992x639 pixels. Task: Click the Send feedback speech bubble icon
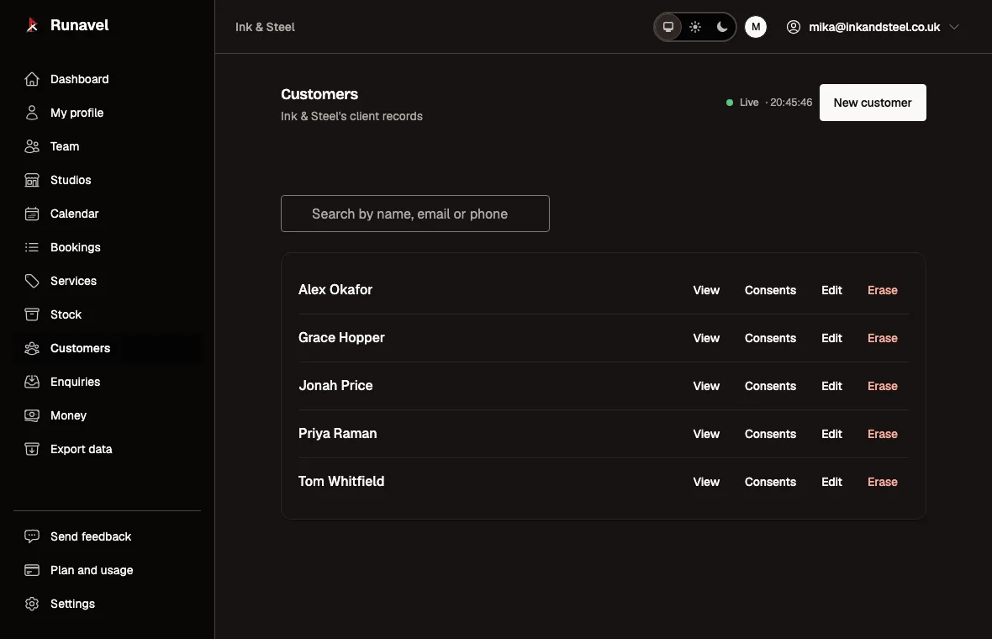[32, 536]
